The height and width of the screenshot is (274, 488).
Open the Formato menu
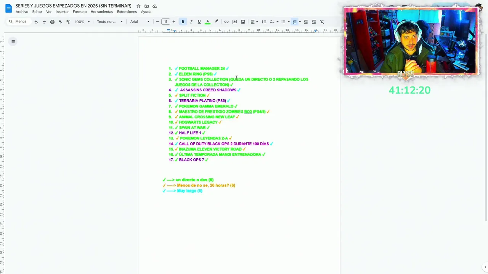(x=80, y=12)
